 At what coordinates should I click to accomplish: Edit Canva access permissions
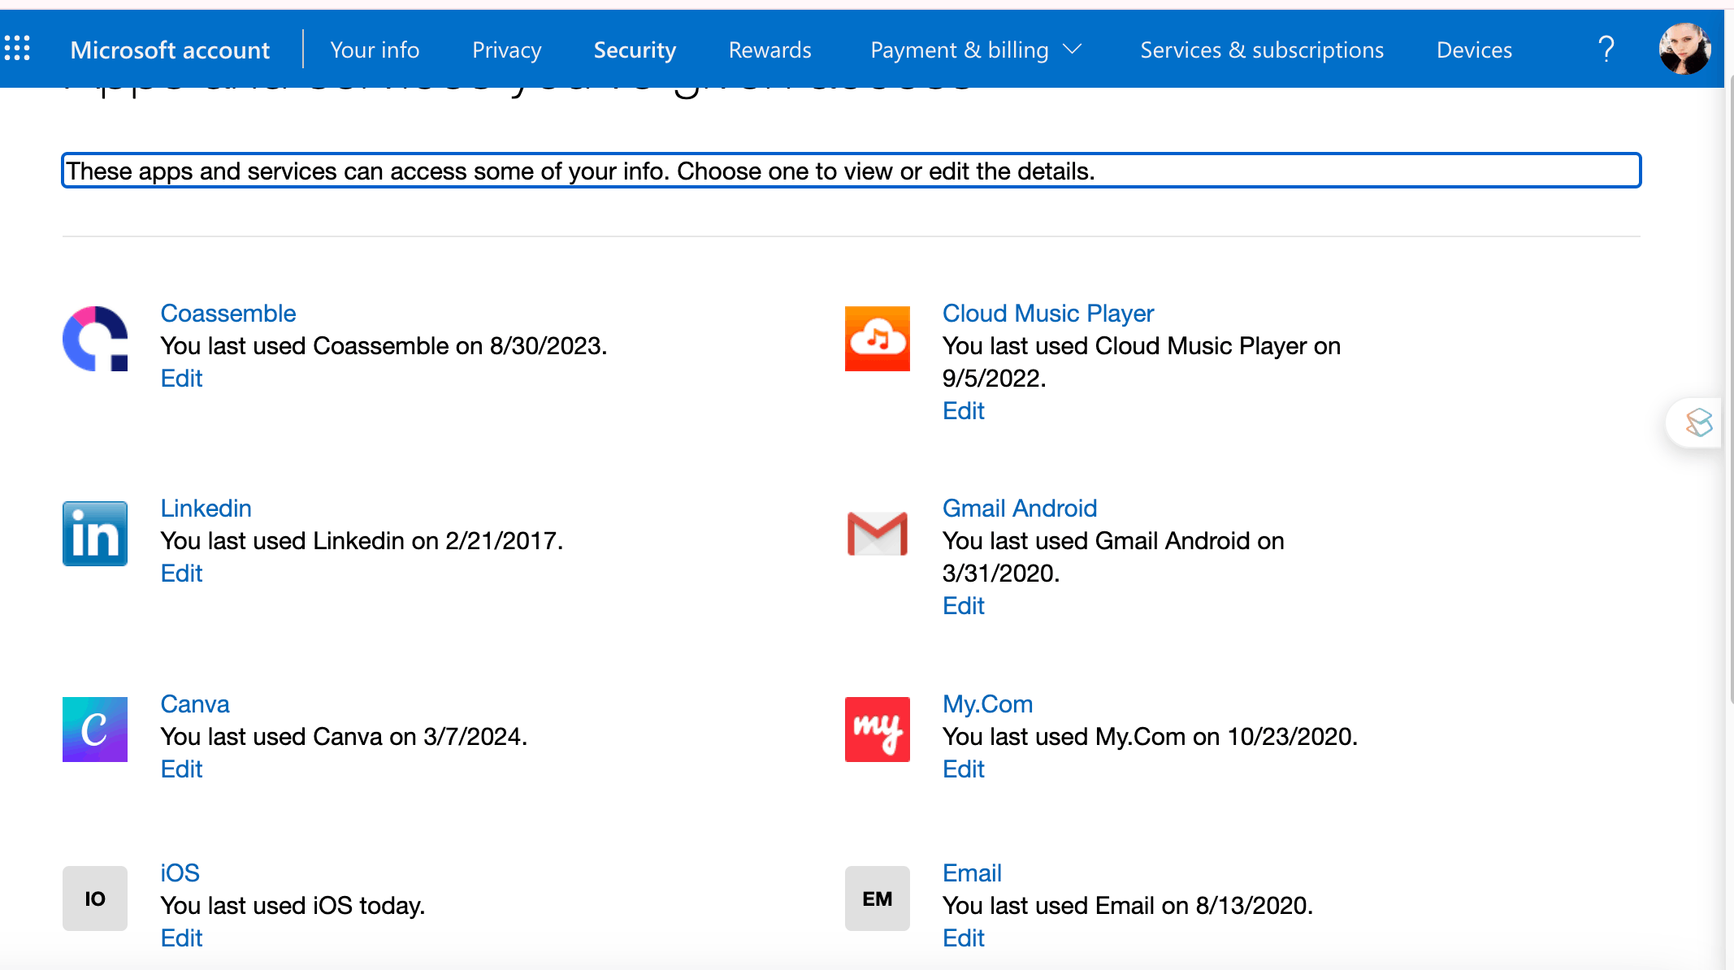click(x=181, y=769)
